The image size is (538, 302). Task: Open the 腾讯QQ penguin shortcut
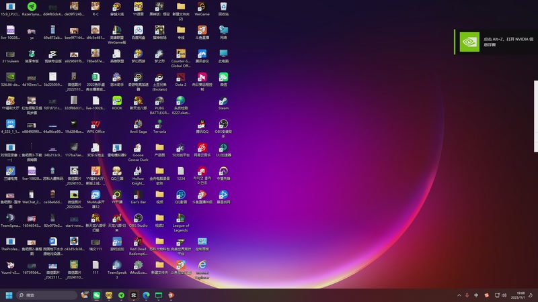point(202,127)
